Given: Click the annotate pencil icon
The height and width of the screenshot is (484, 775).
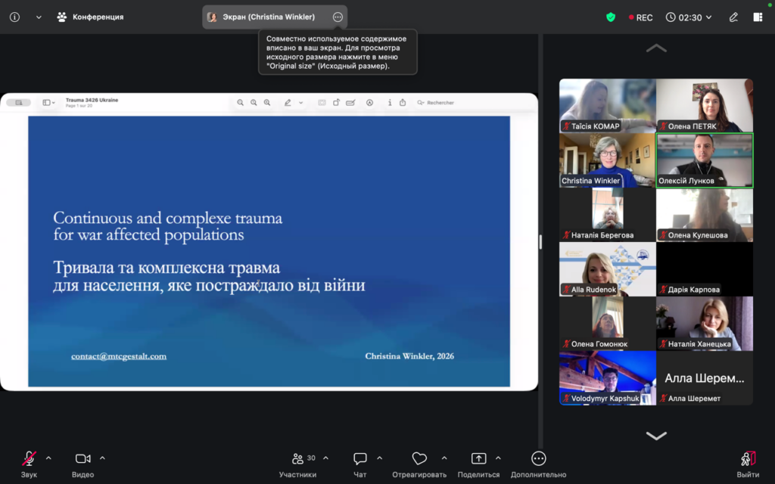Looking at the screenshot, I should click(x=733, y=17).
